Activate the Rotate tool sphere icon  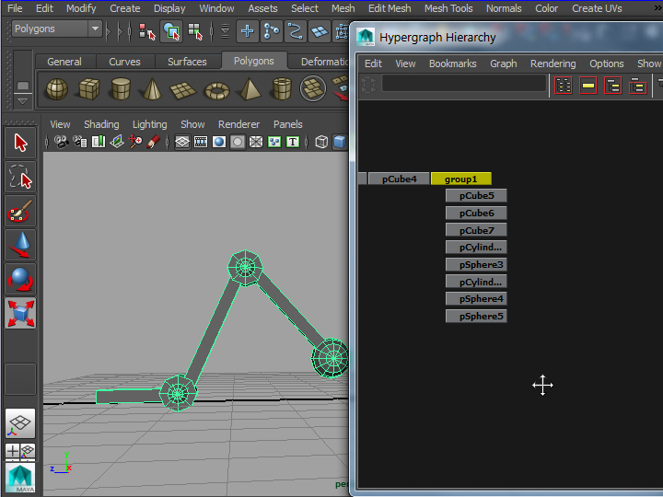pos(20,280)
